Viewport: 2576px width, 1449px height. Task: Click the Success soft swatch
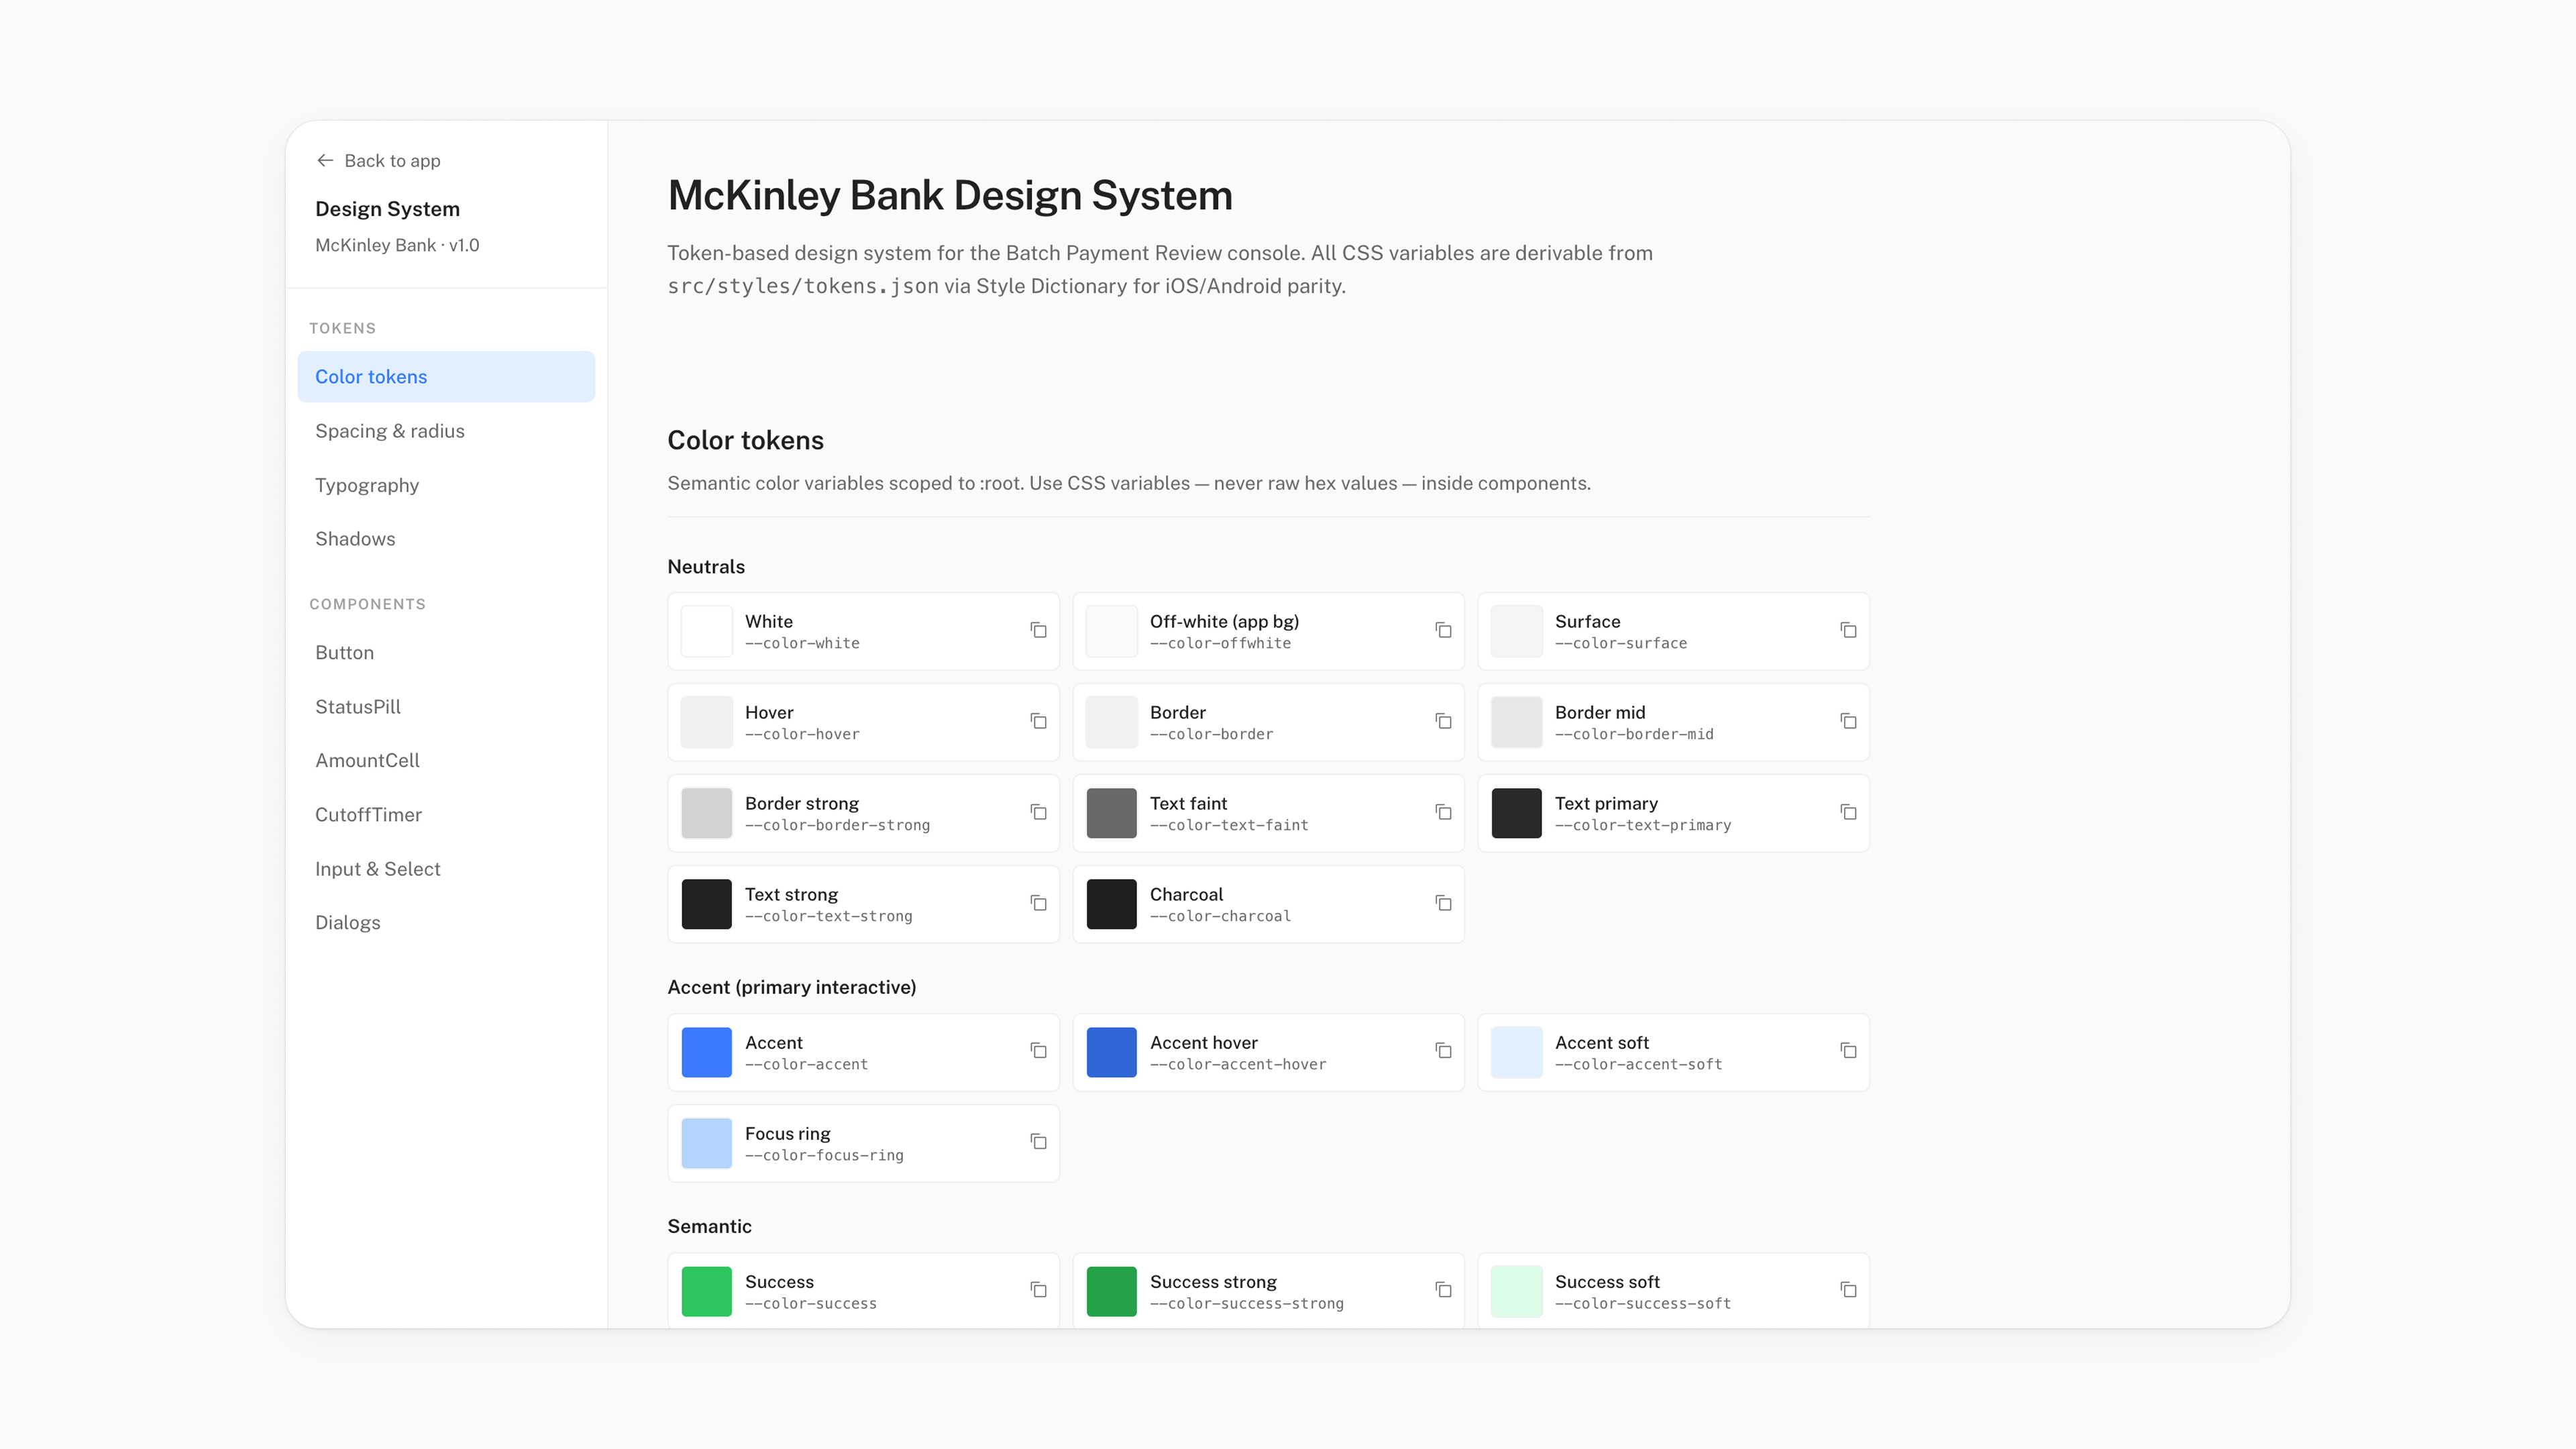pyautogui.click(x=1516, y=1291)
